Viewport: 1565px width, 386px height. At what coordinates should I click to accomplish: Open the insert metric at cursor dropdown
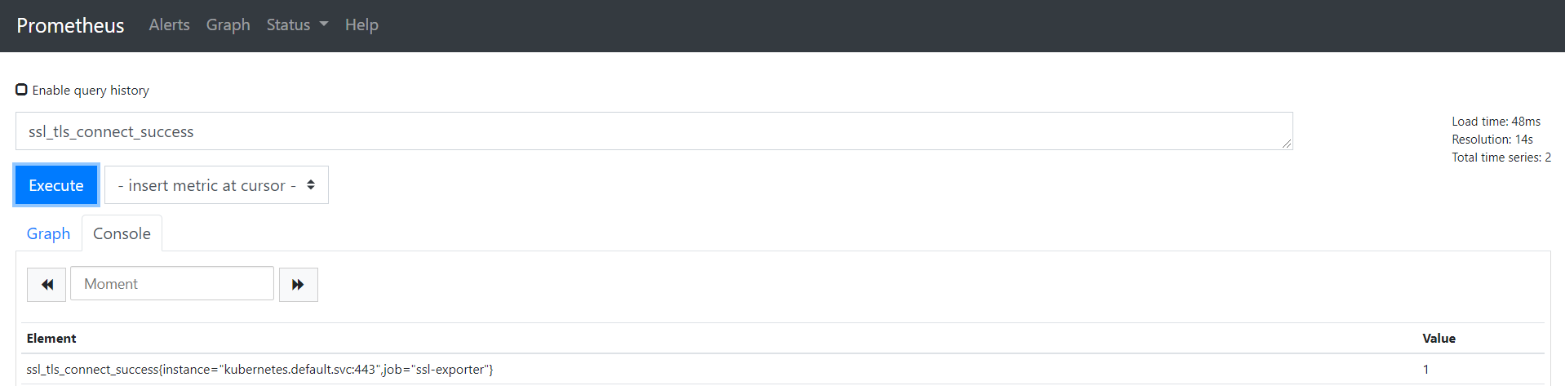[216, 185]
